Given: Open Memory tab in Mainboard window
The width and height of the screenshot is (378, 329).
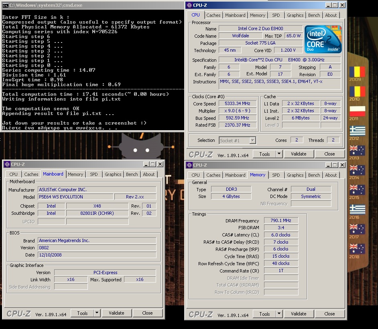Looking at the screenshot, I should coord(75,174).
